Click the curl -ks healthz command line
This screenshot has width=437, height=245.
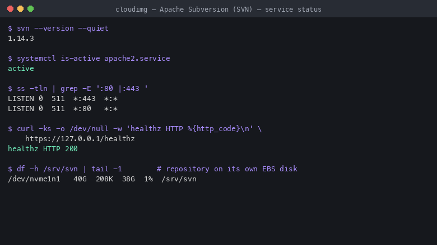coord(135,129)
